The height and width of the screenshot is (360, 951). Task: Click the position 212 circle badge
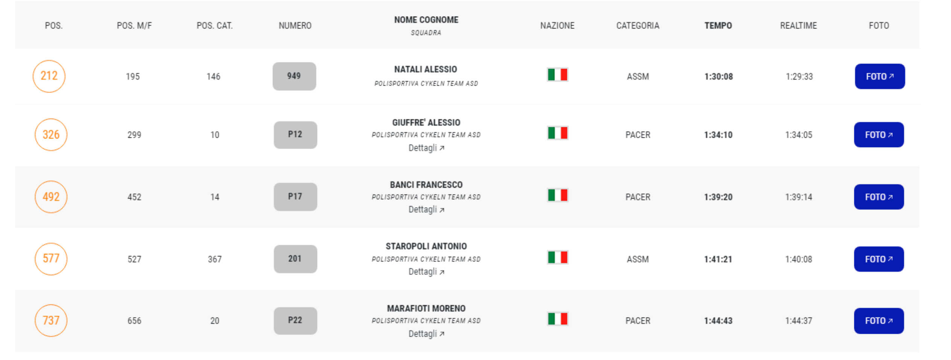pos(49,76)
